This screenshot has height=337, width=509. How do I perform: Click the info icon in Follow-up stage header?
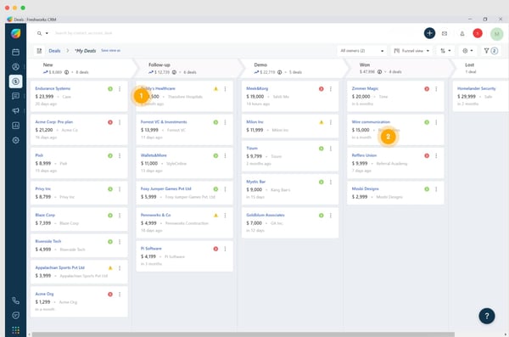(174, 72)
